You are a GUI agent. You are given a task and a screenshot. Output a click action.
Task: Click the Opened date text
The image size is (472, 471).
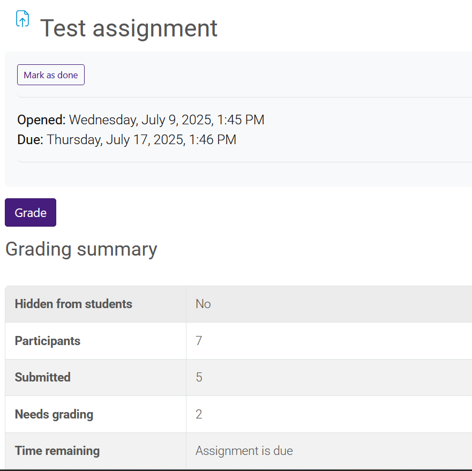[x=140, y=119]
